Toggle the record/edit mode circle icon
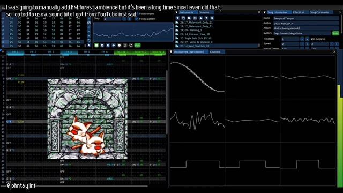The height and width of the screenshot is (193, 343). click(x=119, y=45)
